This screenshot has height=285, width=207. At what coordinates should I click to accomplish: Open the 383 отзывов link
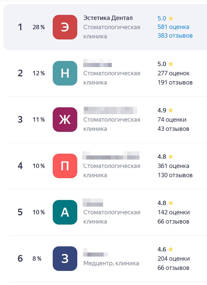[x=175, y=36]
